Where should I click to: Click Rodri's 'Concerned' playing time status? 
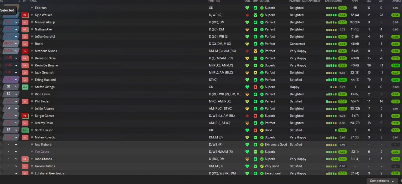click(297, 44)
